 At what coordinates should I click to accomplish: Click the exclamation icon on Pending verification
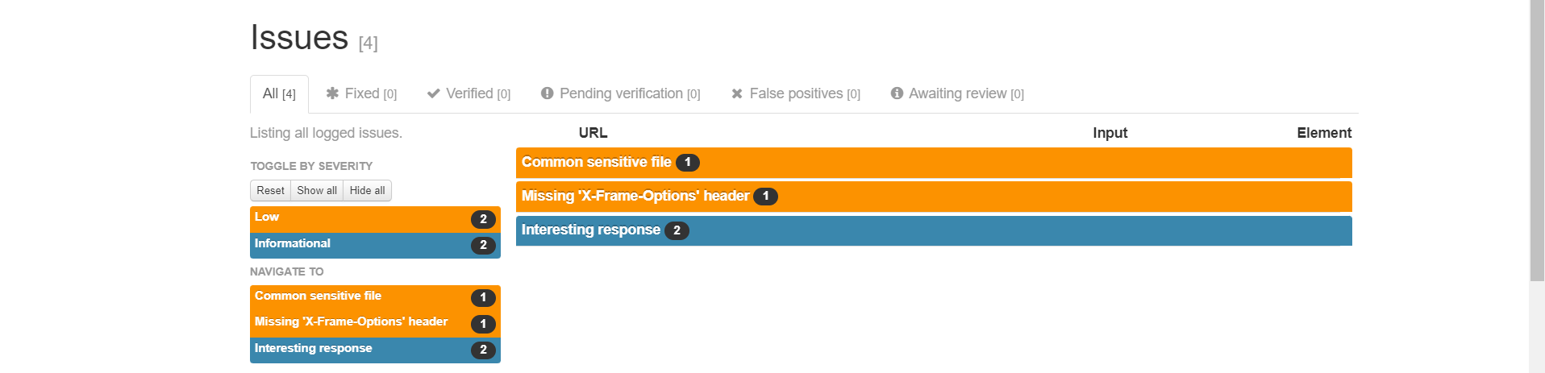[x=548, y=93]
